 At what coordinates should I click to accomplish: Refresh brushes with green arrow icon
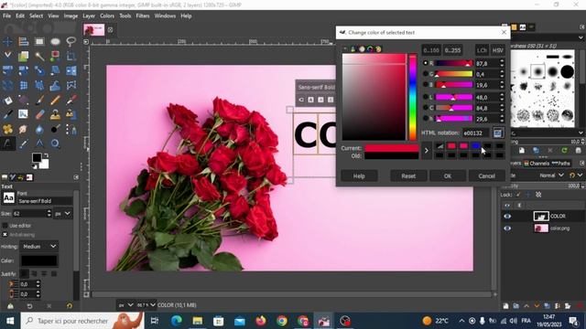(x=564, y=150)
